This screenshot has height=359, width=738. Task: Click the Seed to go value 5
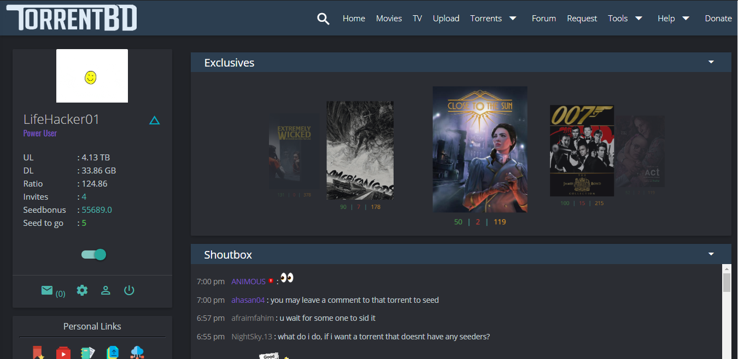(x=84, y=223)
